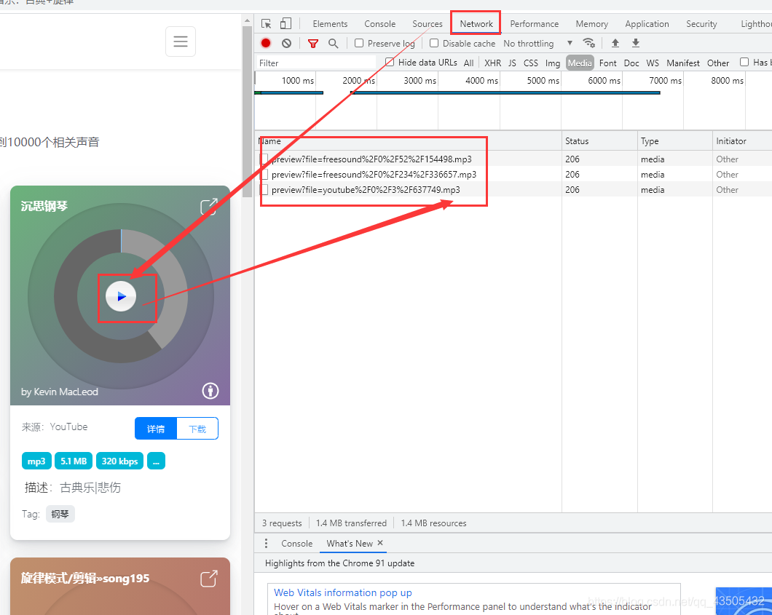772x615 pixels.
Task: Click the 下载 download button
Action: 197,429
